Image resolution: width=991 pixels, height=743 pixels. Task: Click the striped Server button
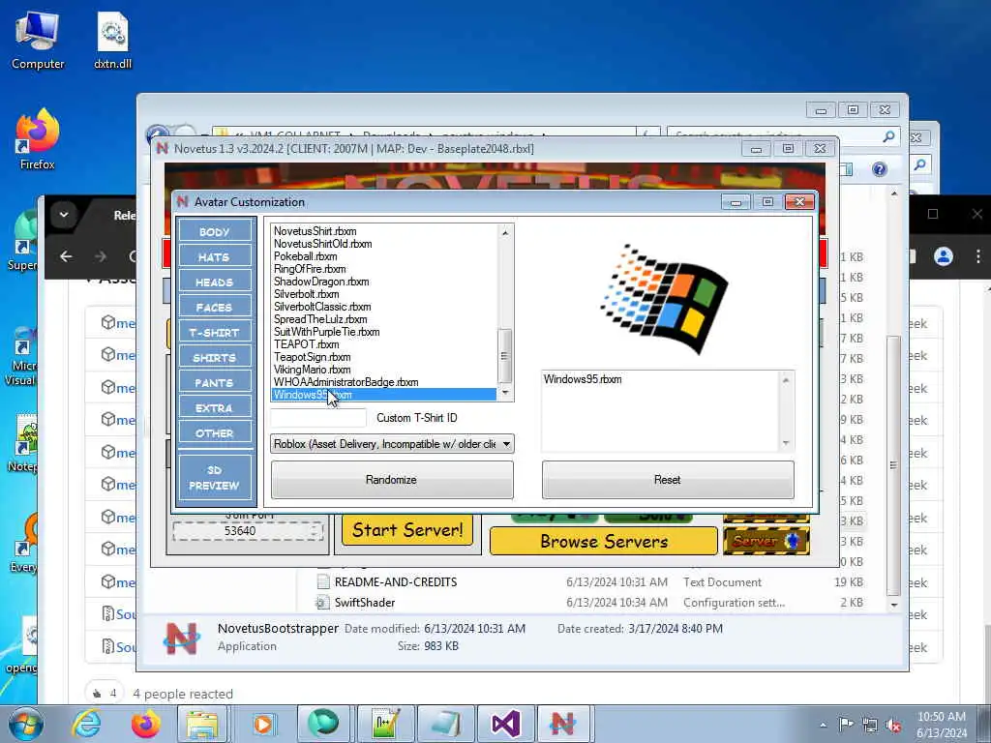pyautogui.click(x=766, y=541)
